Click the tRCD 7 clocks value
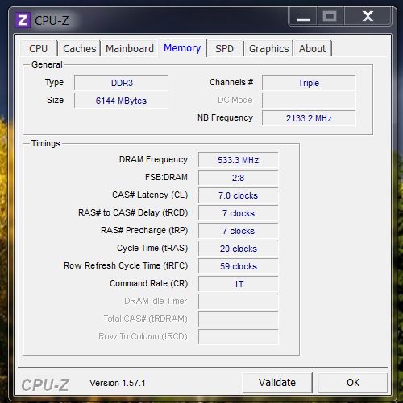This screenshot has height=403, width=403. tap(239, 213)
